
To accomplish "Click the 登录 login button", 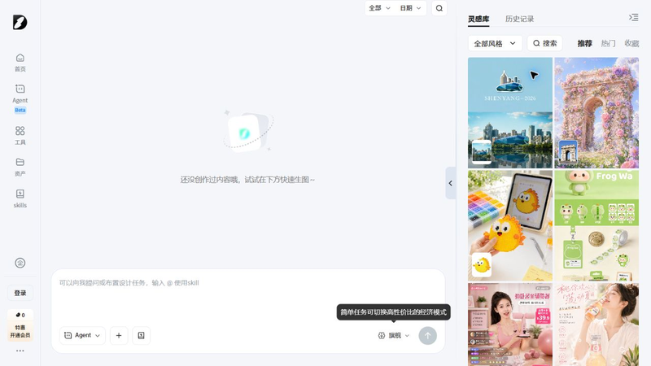I will click(x=20, y=293).
